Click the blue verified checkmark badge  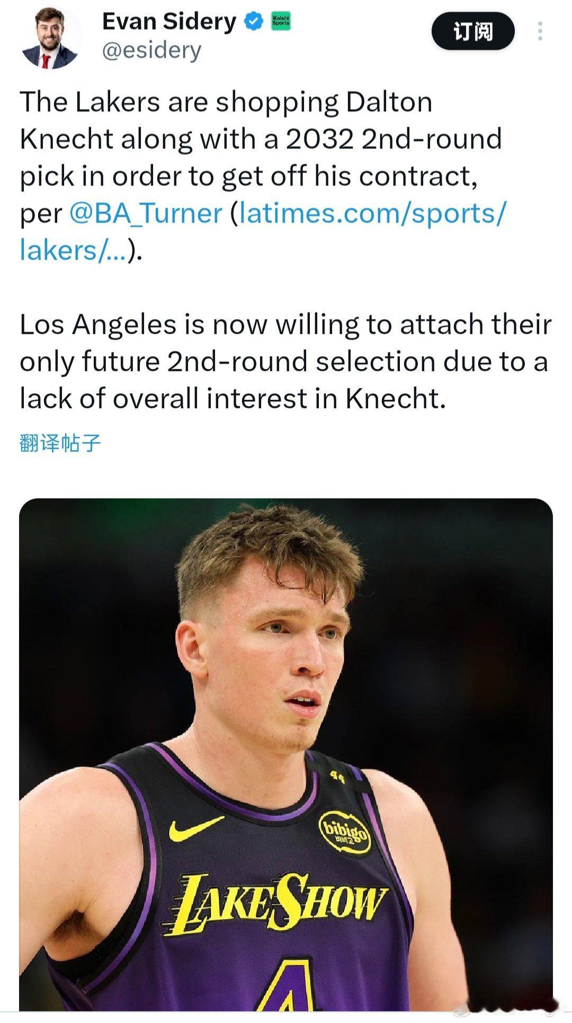(x=254, y=22)
